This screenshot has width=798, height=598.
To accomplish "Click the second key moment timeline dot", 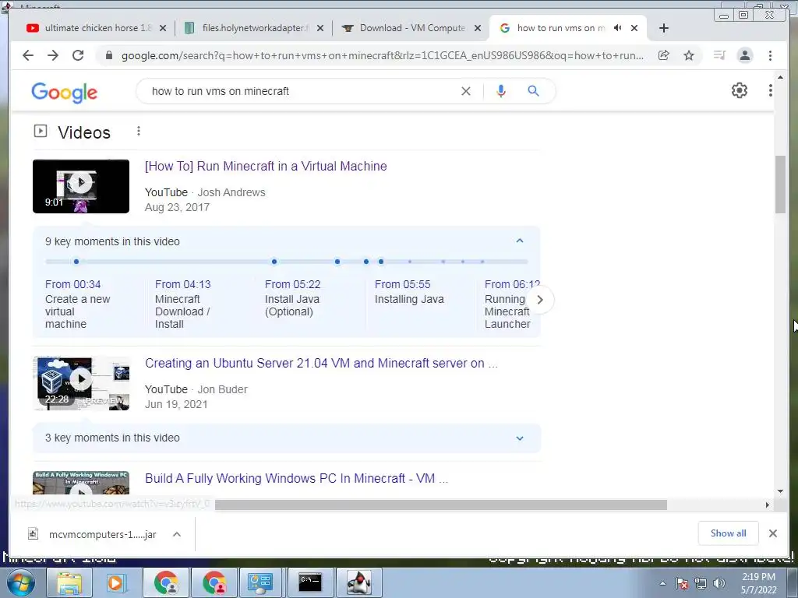I will click(x=274, y=262).
